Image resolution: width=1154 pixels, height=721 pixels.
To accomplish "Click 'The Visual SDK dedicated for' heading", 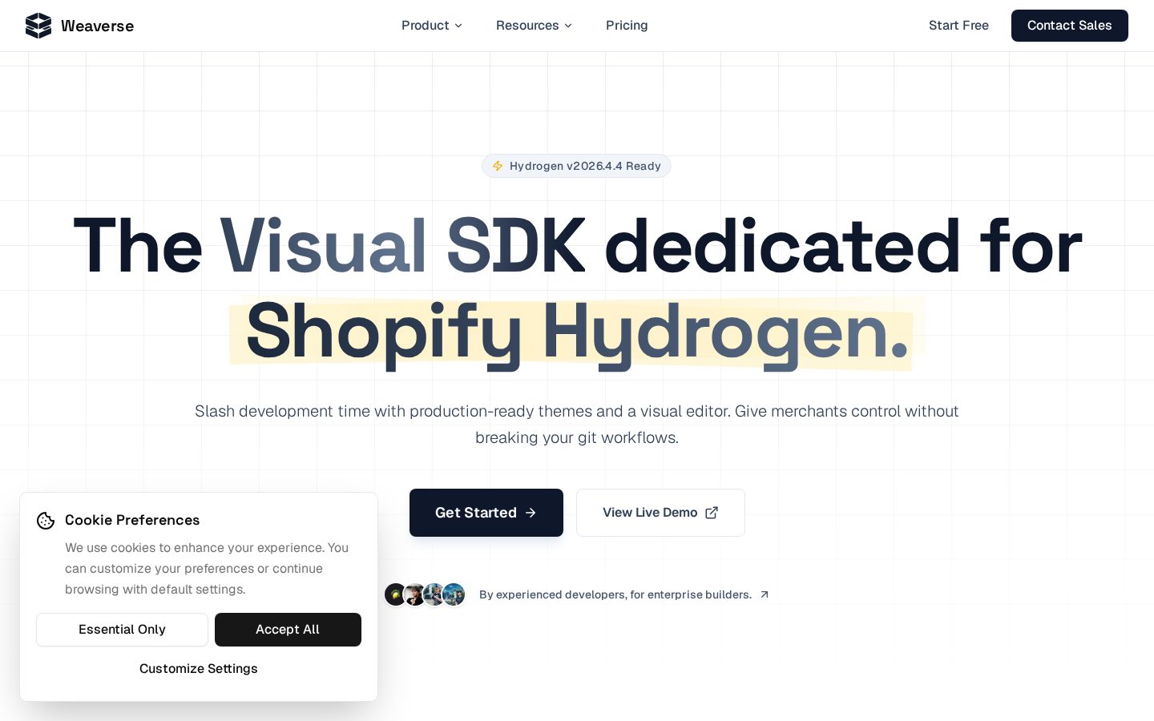I will (x=577, y=246).
